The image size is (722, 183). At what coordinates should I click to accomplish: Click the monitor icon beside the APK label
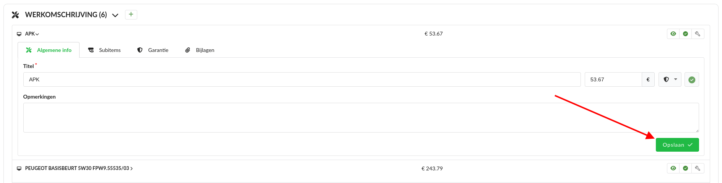(x=19, y=34)
